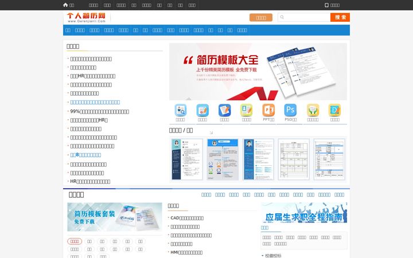Go to the home icon in the top bar

pyautogui.click(x=65, y=5)
